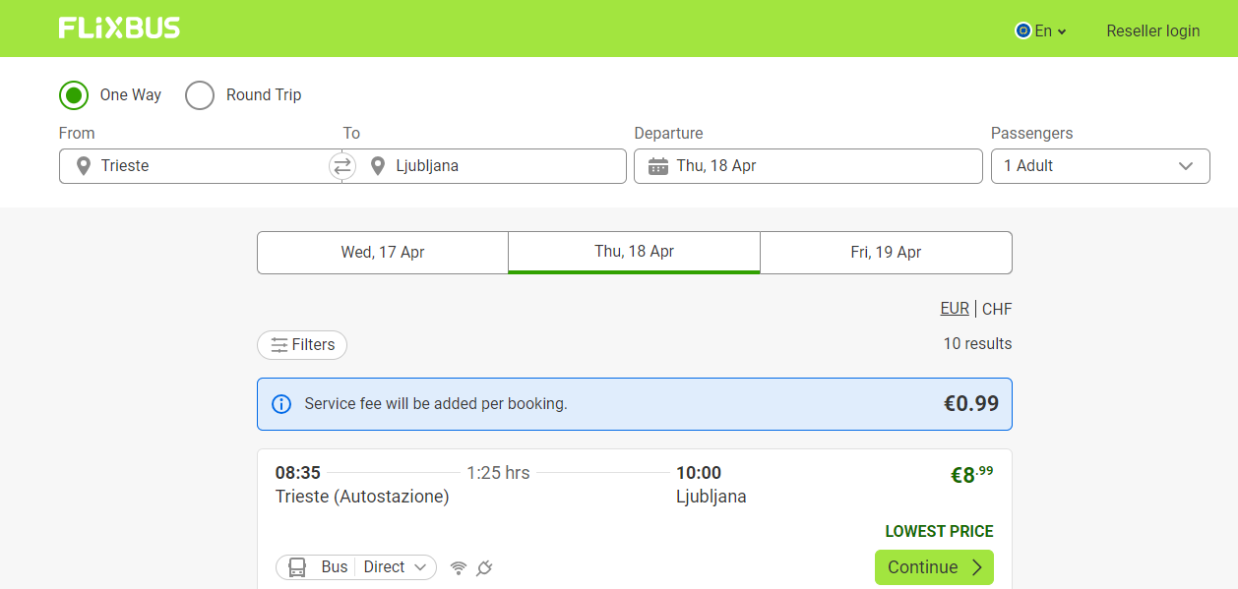Switch currency to CHF
Viewport: 1238px width, 589px height.
tap(997, 309)
